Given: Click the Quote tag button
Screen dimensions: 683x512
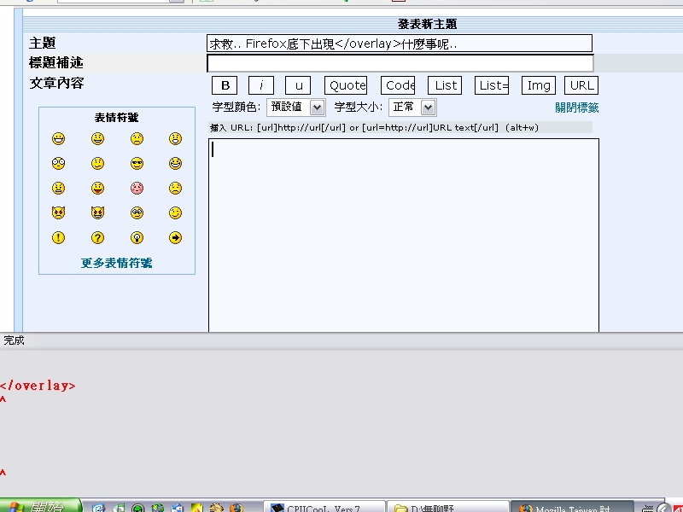Looking at the screenshot, I should (346, 85).
